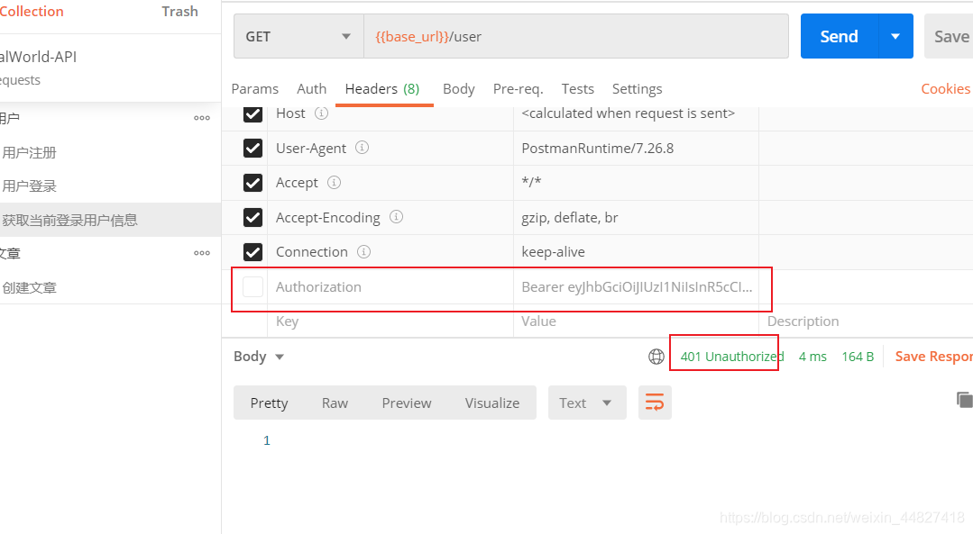The height and width of the screenshot is (534, 973).
Task: Click the empty Key header field
Action: click(x=390, y=321)
